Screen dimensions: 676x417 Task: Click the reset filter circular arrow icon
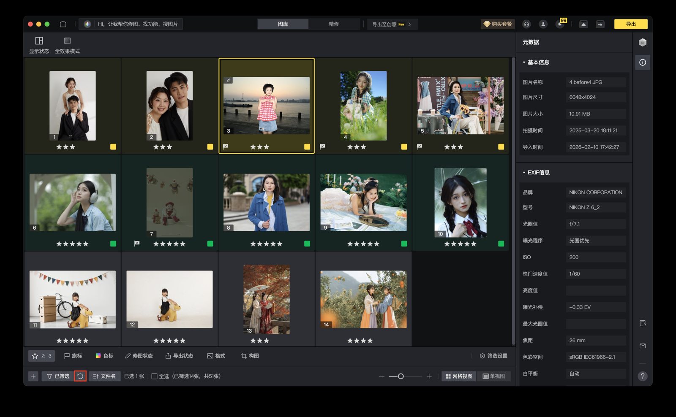(x=80, y=376)
